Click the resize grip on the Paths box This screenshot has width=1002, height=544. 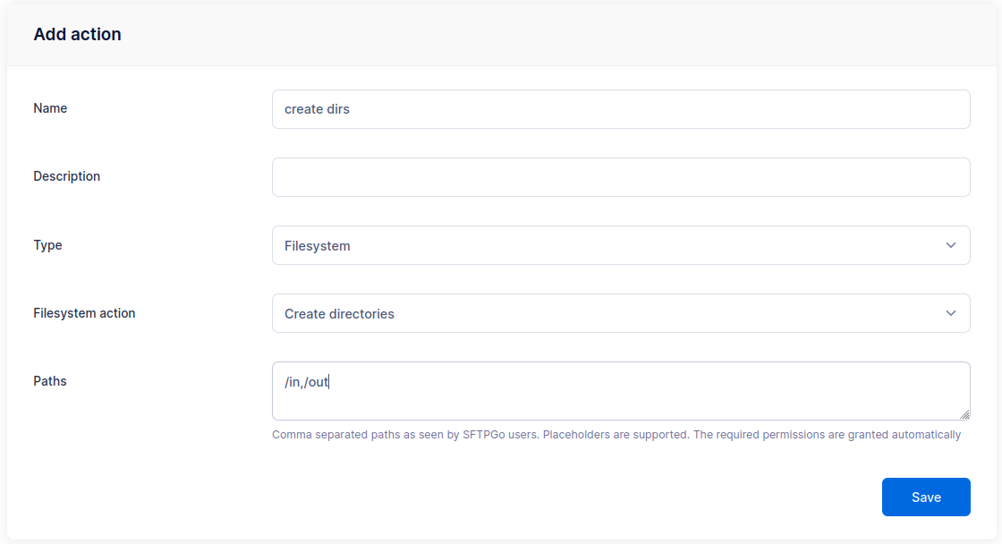tap(966, 415)
